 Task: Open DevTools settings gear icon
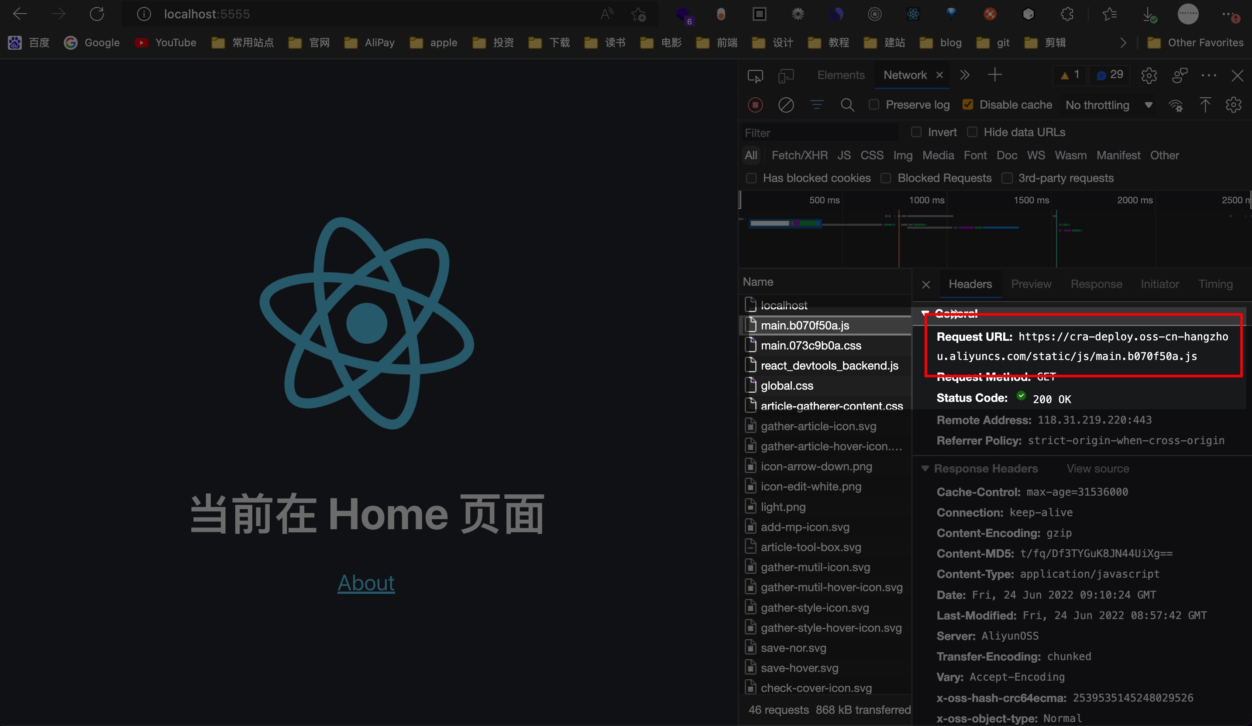pos(1149,75)
